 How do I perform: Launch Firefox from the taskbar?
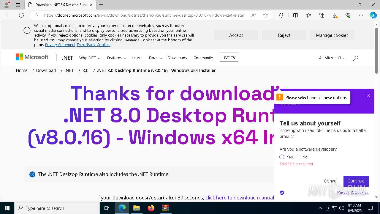[x=151, y=208]
